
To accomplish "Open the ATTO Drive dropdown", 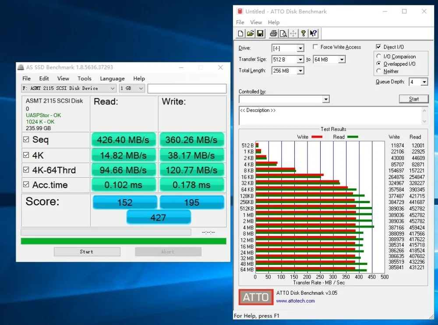I will click(300, 48).
